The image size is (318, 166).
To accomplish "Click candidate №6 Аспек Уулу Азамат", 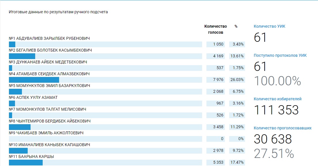I will [33, 97].
